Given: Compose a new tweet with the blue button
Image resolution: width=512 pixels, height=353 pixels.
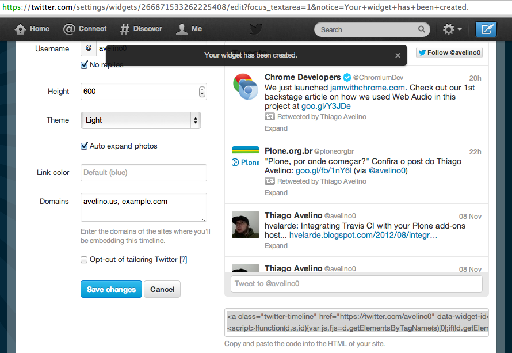Looking at the screenshot, I should tap(486, 29).
